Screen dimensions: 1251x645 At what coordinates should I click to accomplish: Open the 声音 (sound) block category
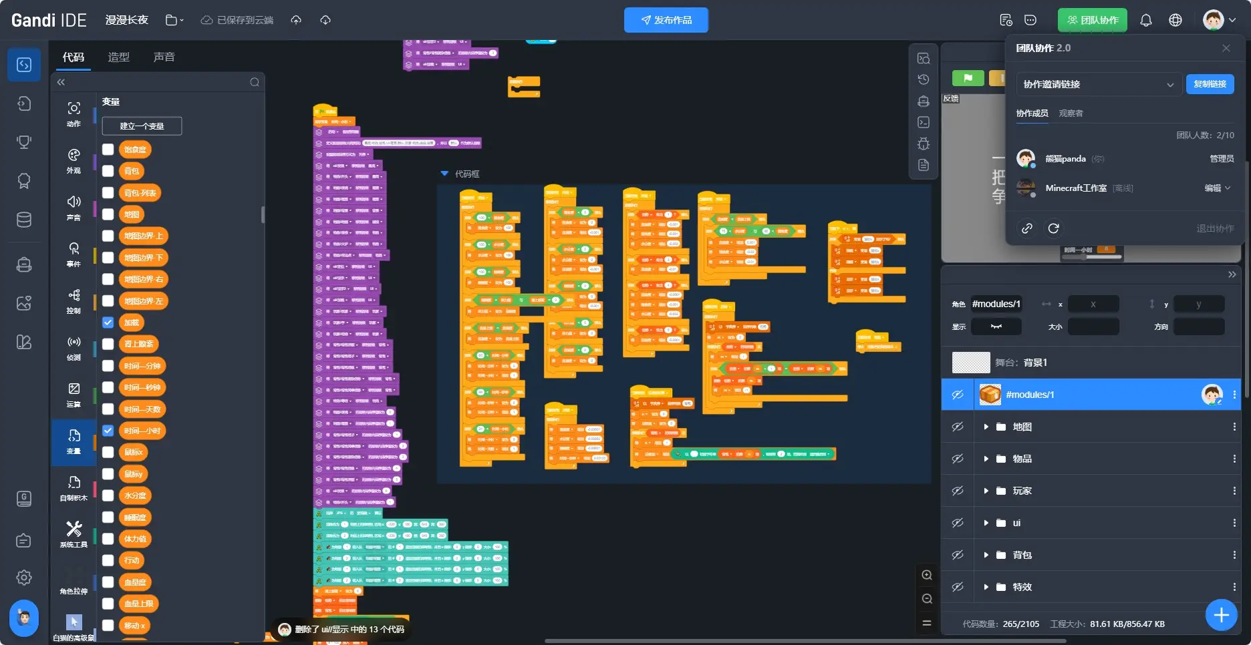point(74,208)
